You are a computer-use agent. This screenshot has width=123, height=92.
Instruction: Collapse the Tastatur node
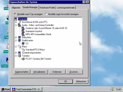16,56
